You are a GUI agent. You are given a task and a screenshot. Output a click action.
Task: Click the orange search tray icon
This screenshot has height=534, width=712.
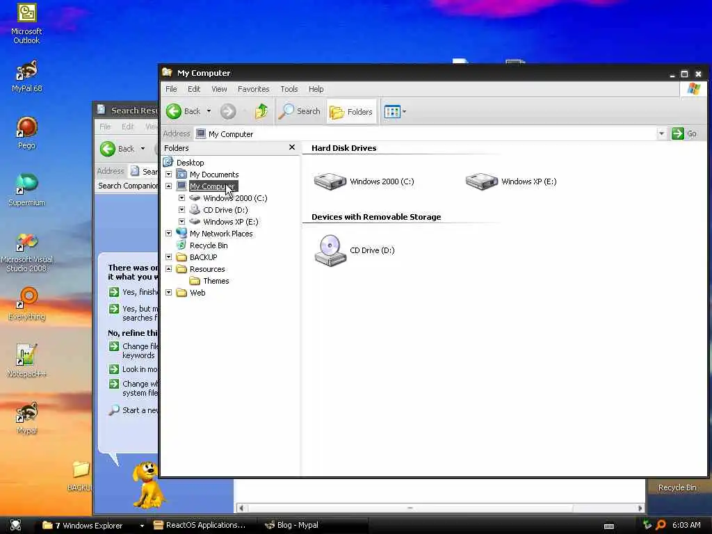coord(661,525)
